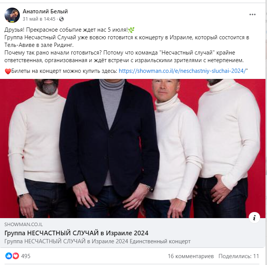Click the SHOWMAN.CO.IL source domain label
The image size is (267, 265).
click(24, 225)
